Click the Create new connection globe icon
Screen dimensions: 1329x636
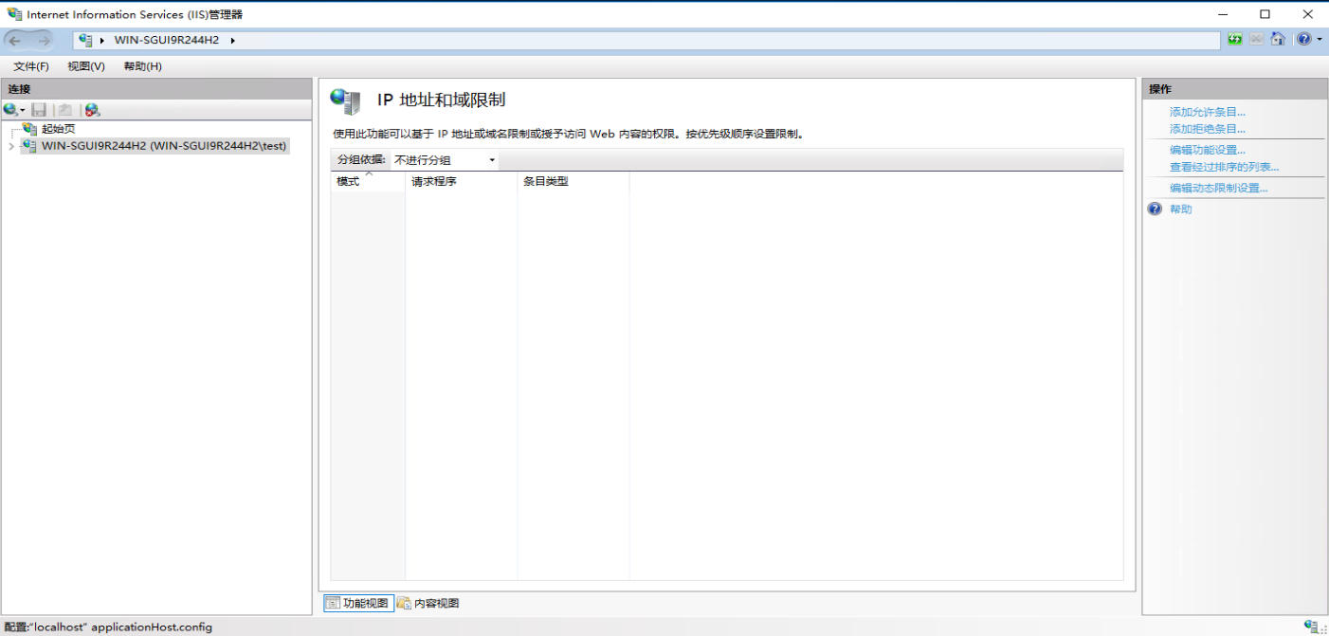point(11,110)
